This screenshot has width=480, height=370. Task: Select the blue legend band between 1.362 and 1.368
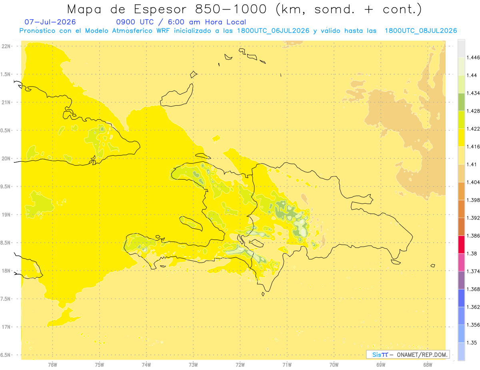coord(461,298)
